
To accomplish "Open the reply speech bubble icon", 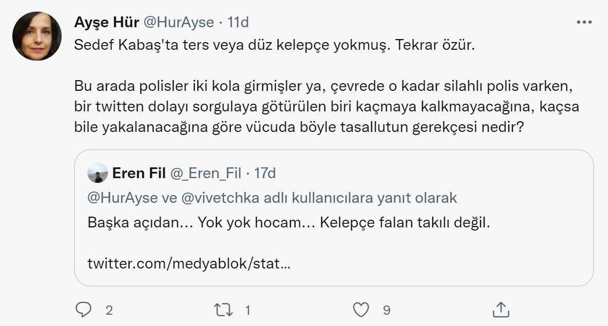I will point(83,310).
